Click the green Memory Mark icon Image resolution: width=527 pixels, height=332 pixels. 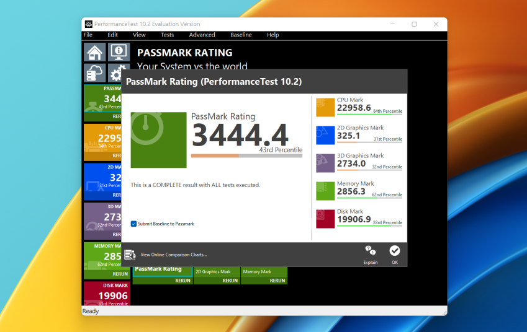(x=325, y=191)
